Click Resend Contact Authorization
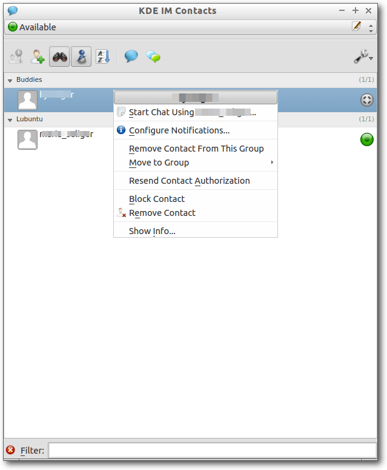The width and height of the screenshot is (387, 470). [x=189, y=181]
